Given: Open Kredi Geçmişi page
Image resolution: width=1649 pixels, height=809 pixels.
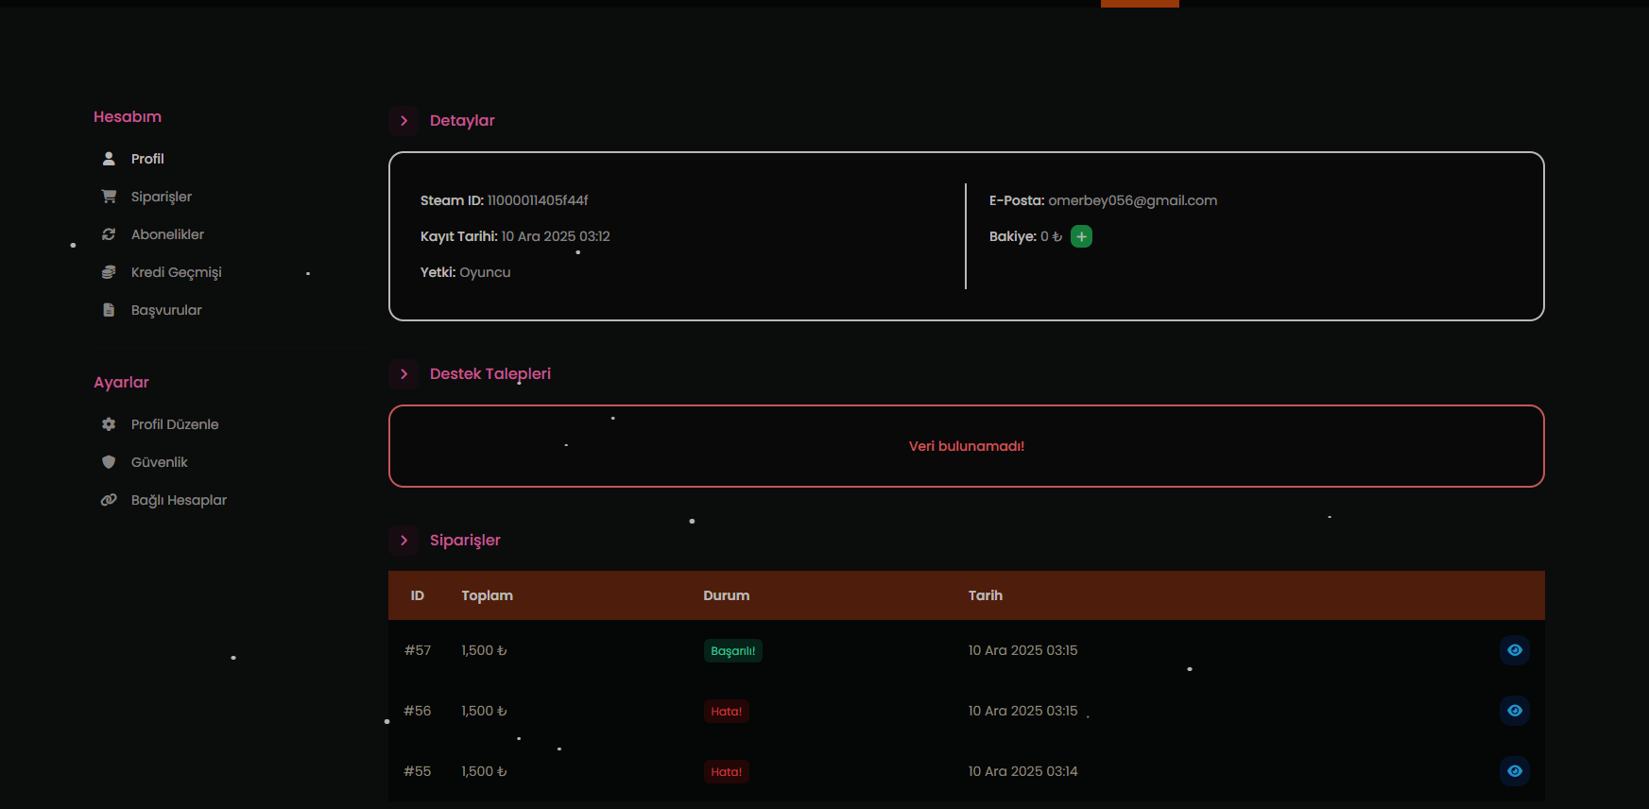Looking at the screenshot, I should pos(177,272).
